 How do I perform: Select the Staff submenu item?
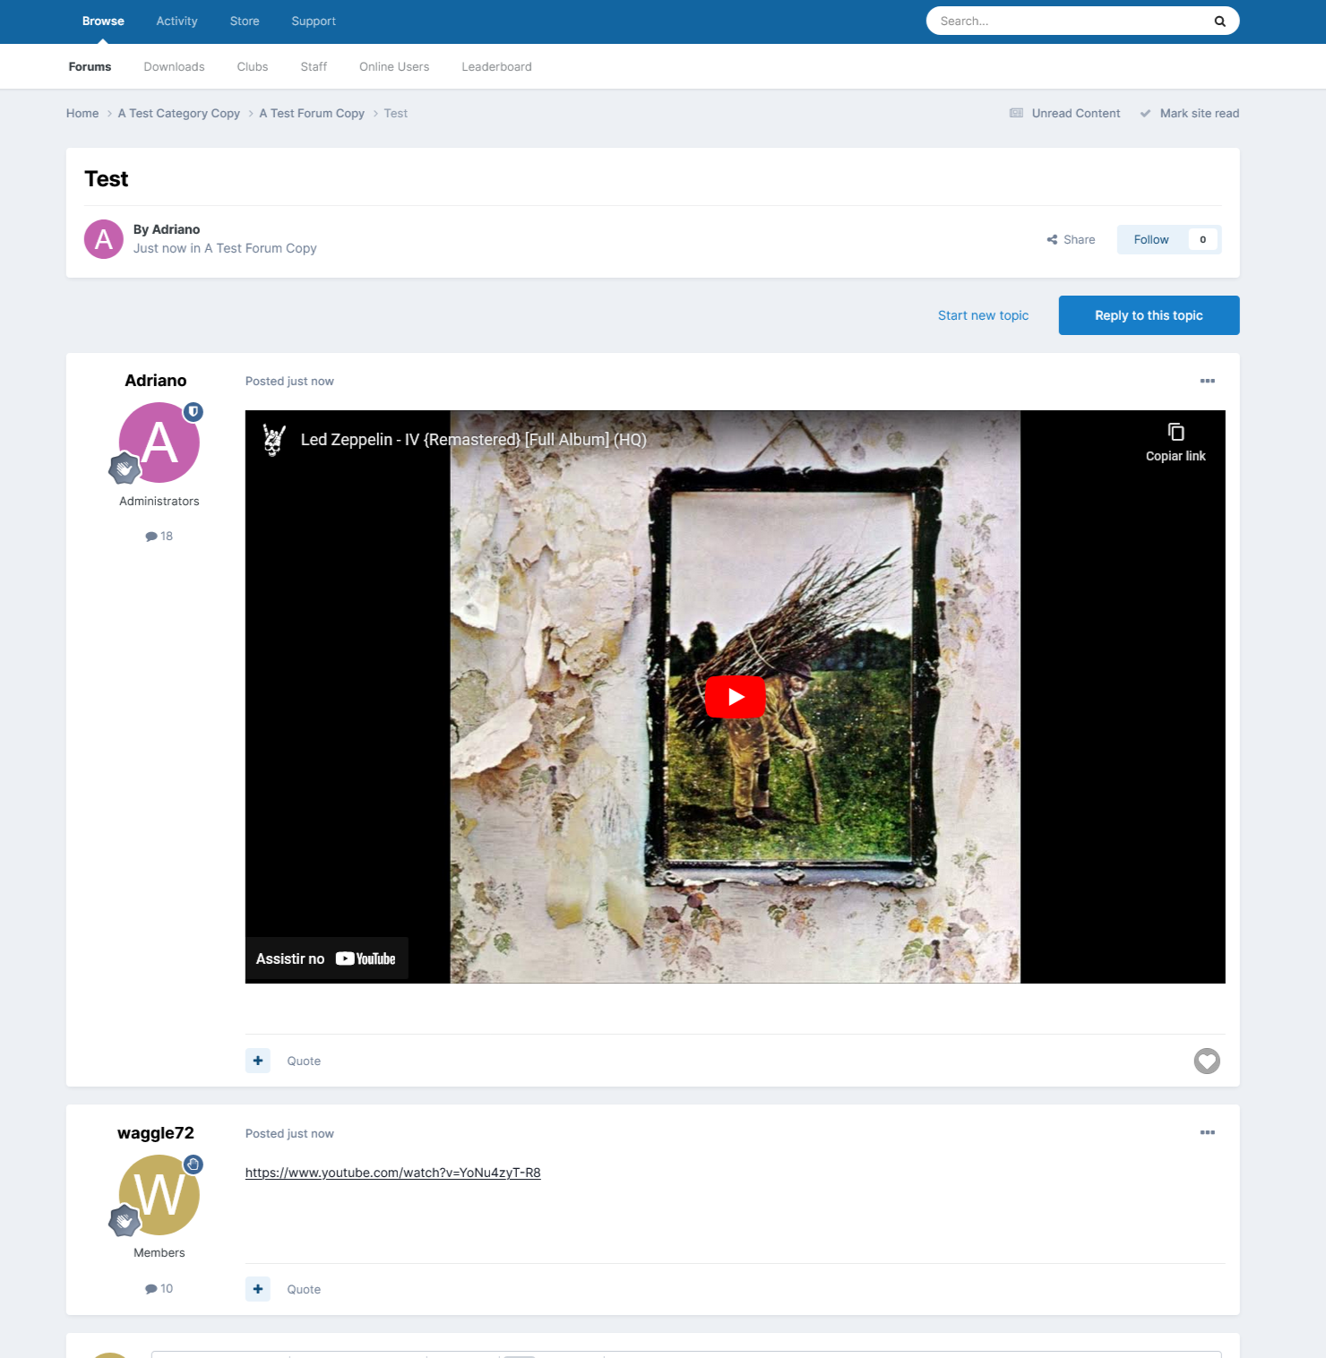314,67
